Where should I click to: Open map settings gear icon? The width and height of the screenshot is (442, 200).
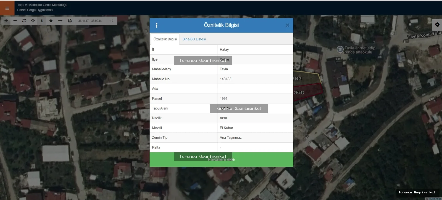437,25
